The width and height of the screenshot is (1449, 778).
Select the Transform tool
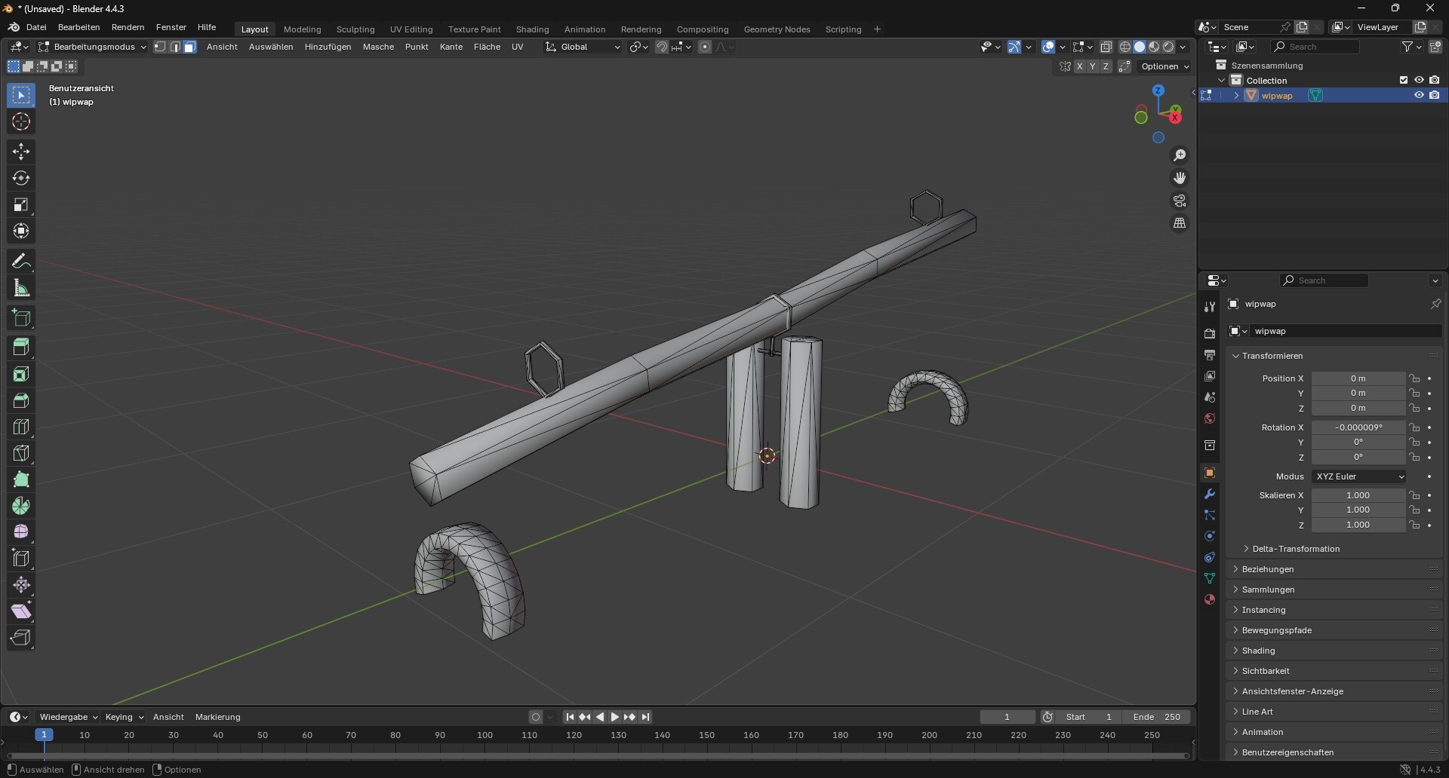(x=21, y=231)
